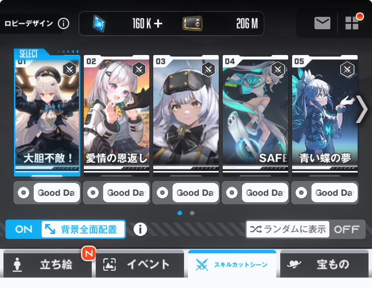Tap the blue crystal currency icon

(x=99, y=23)
